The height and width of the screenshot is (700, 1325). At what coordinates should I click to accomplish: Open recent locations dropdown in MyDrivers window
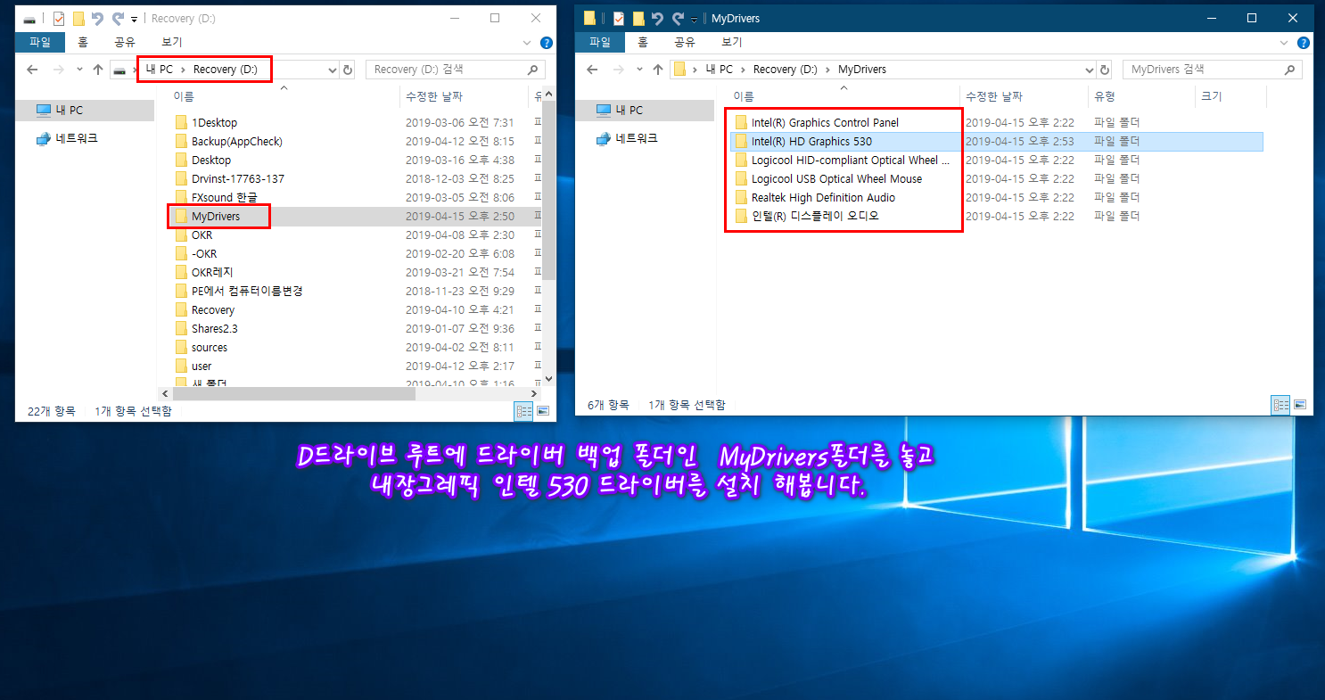pyautogui.click(x=639, y=70)
